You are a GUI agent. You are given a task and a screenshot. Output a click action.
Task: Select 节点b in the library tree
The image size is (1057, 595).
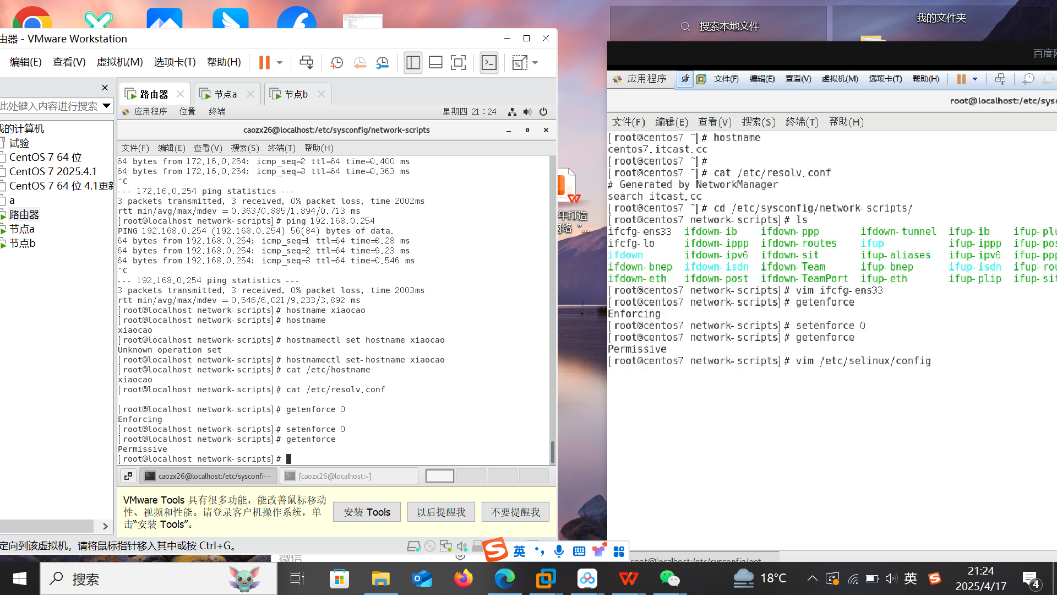coord(23,243)
